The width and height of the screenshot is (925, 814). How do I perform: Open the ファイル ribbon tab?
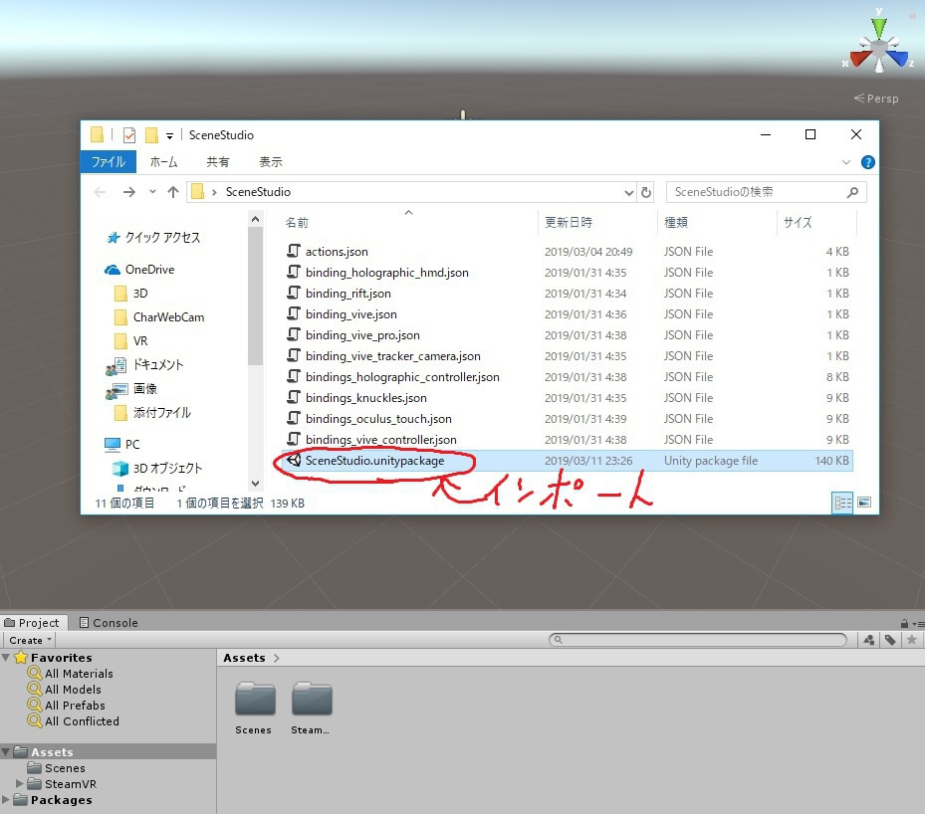(108, 161)
